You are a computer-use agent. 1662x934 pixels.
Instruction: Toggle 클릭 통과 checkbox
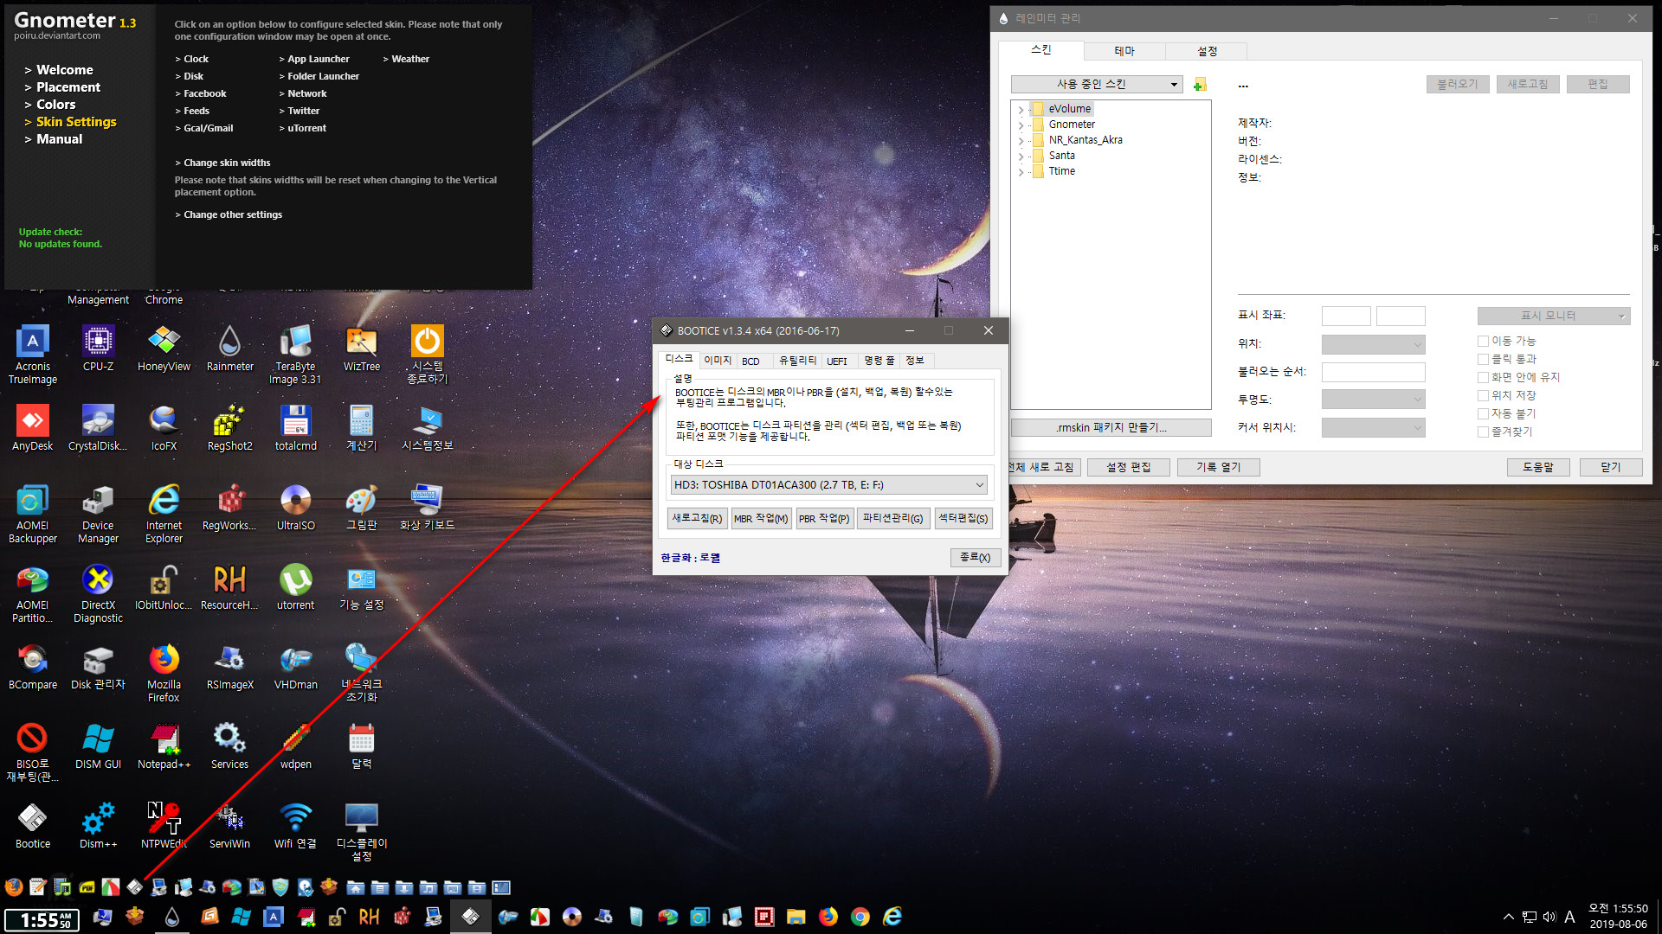(1483, 359)
